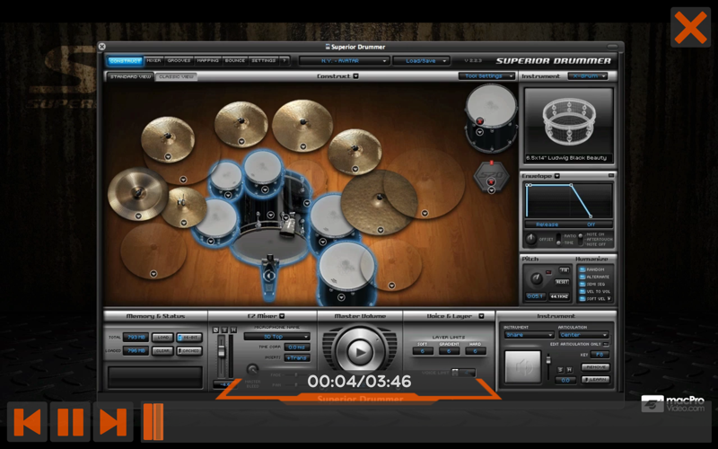Click the EZ Mixer solo button
The image size is (718, 449).
pos(225,330)
